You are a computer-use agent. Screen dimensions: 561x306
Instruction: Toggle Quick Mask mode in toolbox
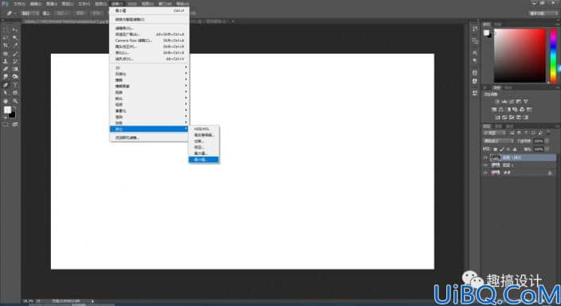6,125
